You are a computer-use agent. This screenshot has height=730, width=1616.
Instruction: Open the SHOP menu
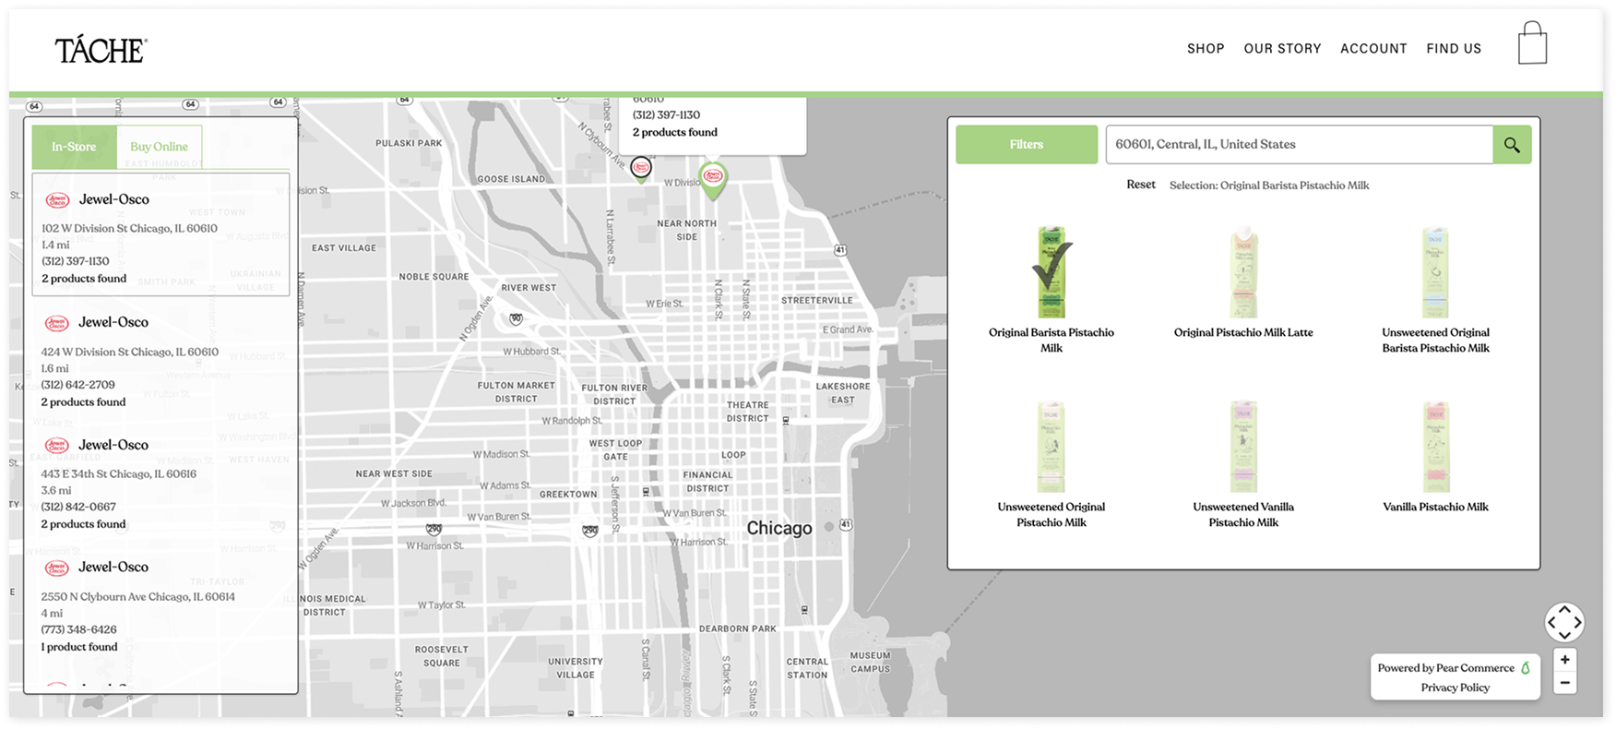click(1206, 49)
